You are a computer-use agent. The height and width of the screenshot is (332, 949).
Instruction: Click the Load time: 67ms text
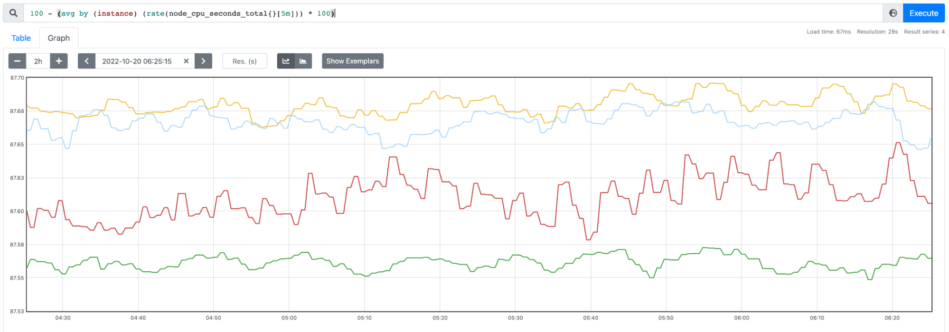point(829,32)
